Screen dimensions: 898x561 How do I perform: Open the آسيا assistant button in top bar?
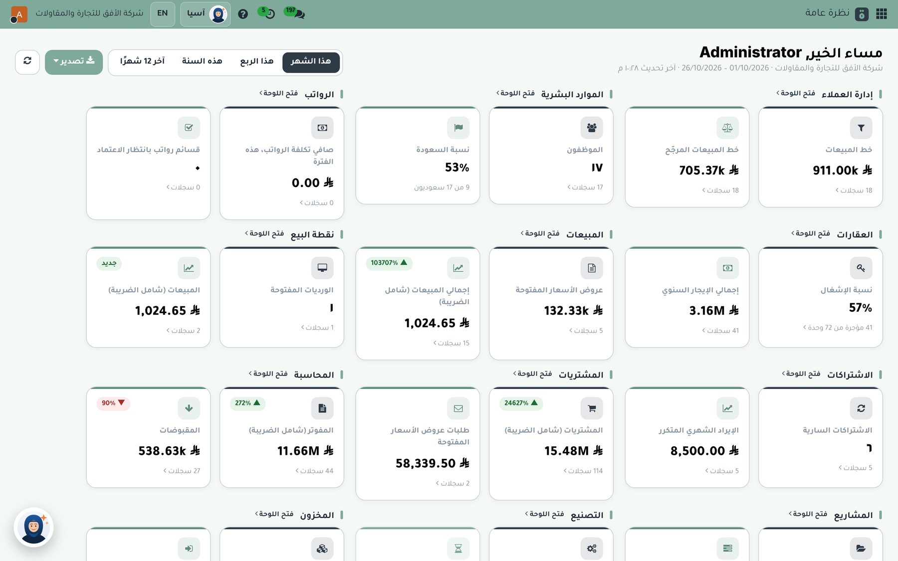(x=206, y=14)
